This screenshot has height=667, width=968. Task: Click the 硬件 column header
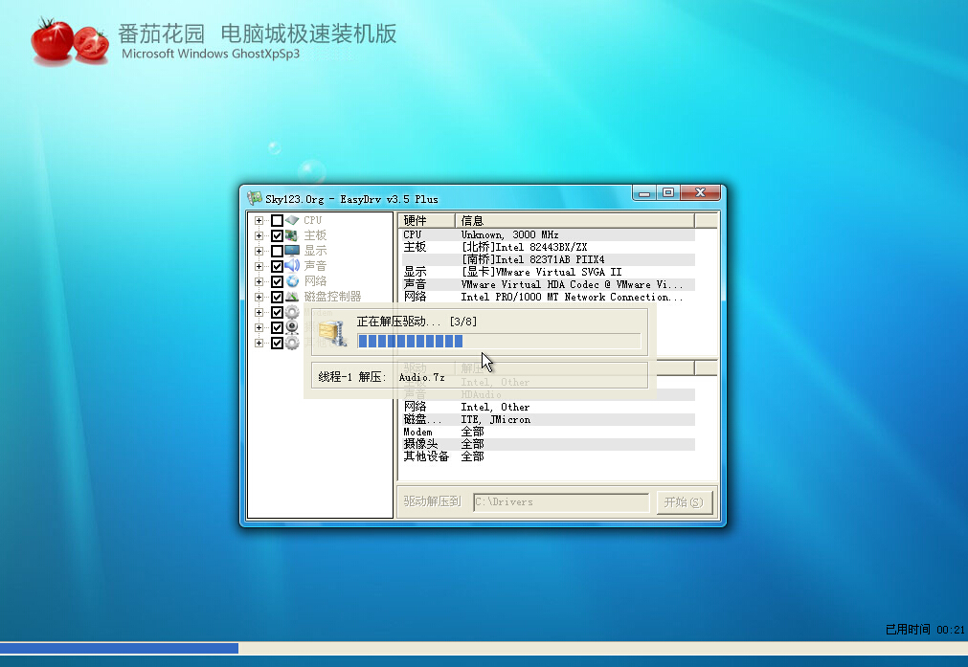pyautogui.click(x=426, y=220)
